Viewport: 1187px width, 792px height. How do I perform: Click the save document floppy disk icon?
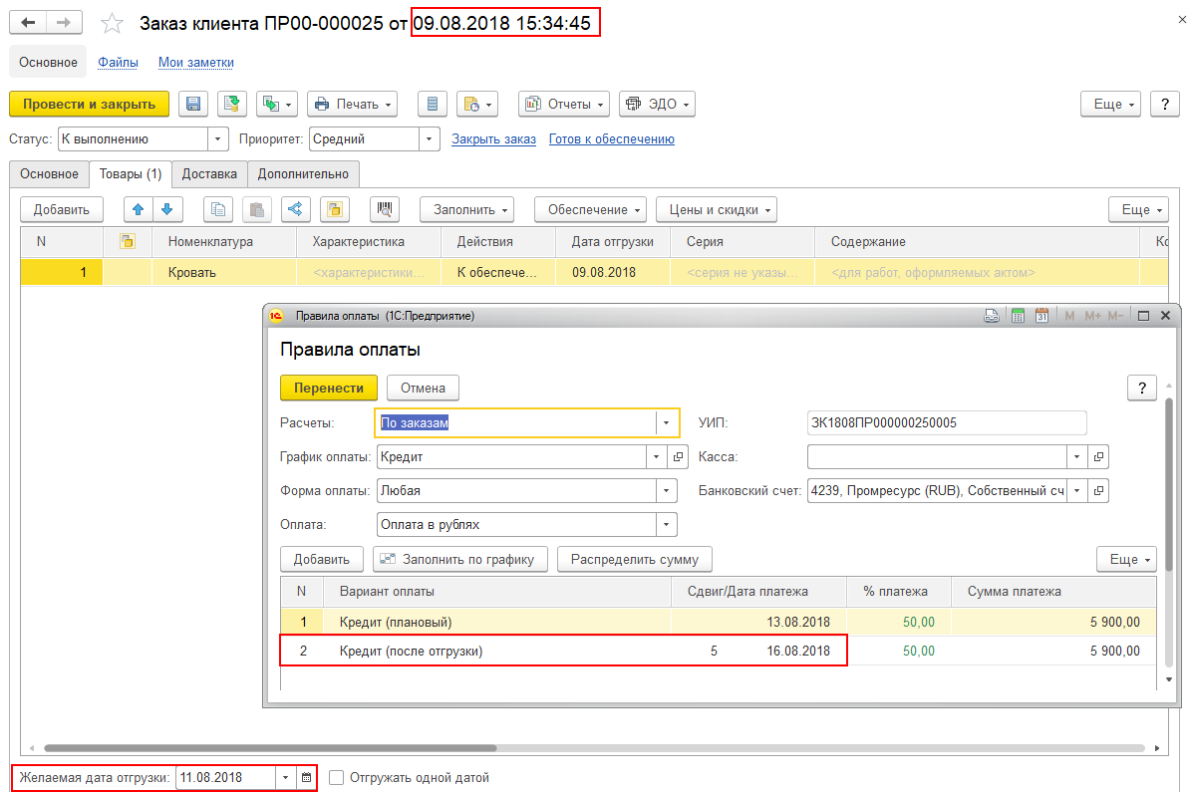tap(192, 104)
